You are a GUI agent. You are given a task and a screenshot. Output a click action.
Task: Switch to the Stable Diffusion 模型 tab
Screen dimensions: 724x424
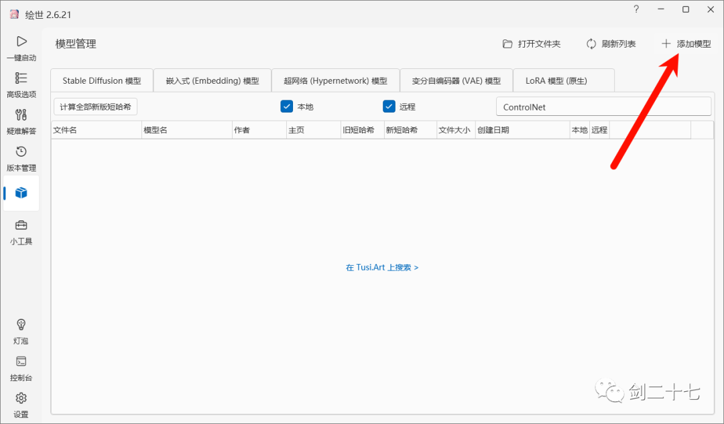(x=101, y=80)
